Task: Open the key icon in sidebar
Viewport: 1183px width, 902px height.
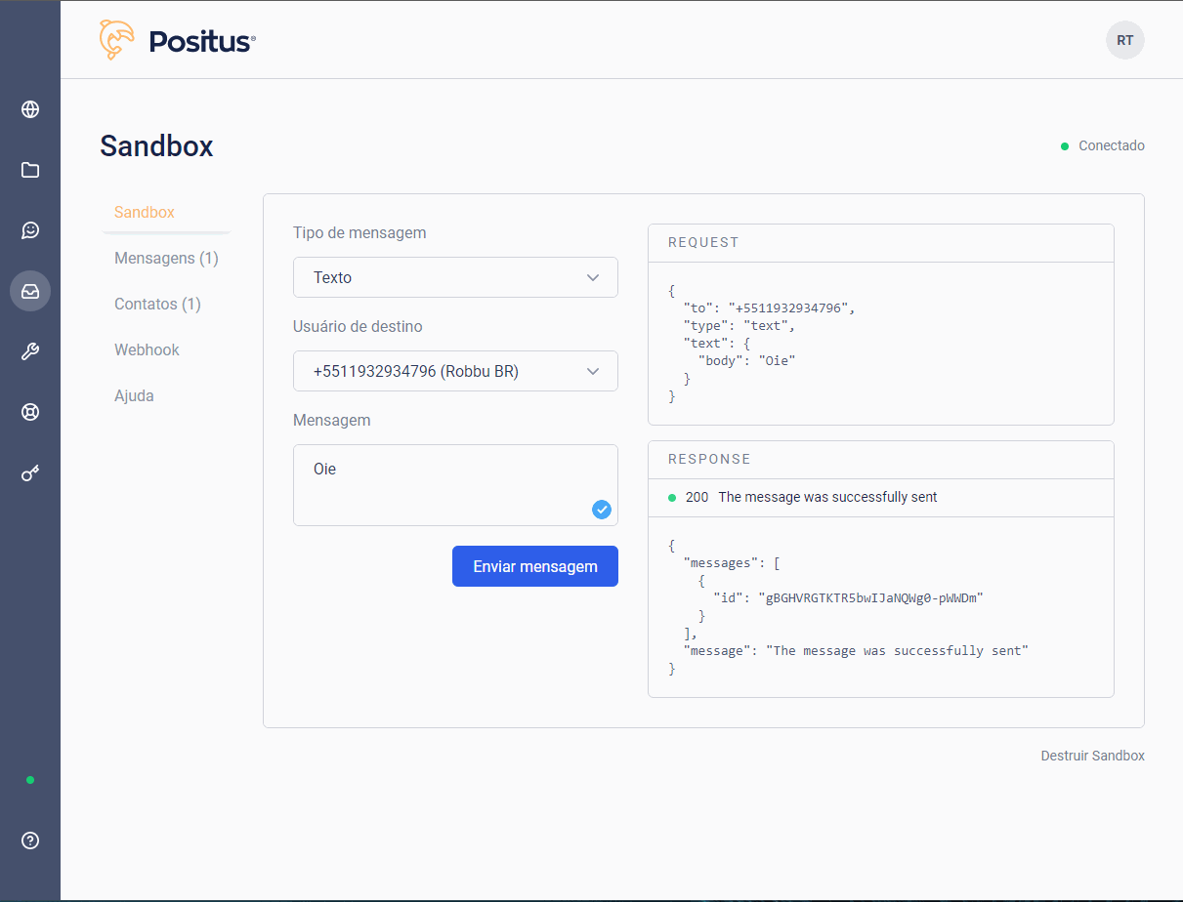Action: pyautogui.click(x=30, y=474)
